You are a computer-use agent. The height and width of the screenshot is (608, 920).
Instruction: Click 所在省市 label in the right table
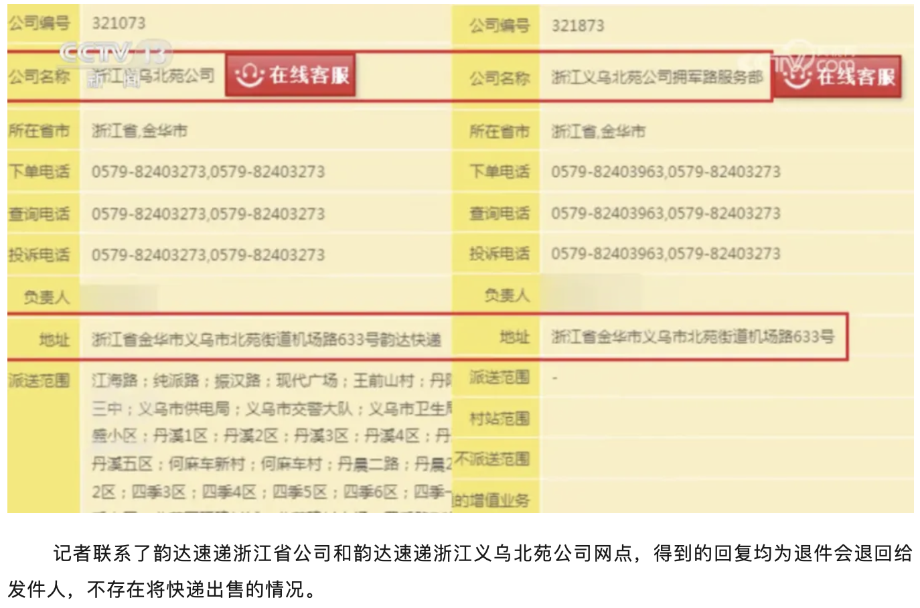click(x=500, y=131)
